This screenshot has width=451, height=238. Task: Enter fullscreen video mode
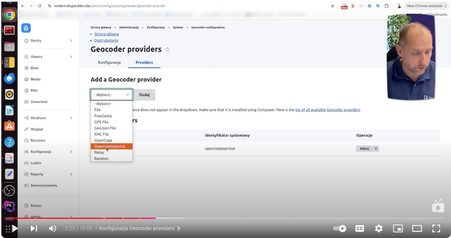[x=436, y=229]
